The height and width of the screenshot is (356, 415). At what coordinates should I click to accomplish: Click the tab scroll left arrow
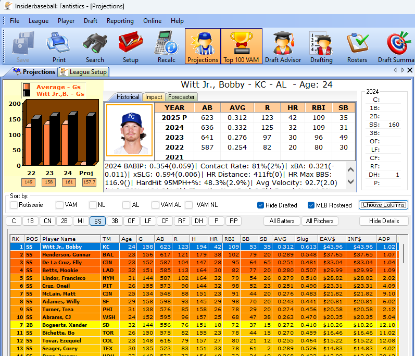tap(395, 70)
